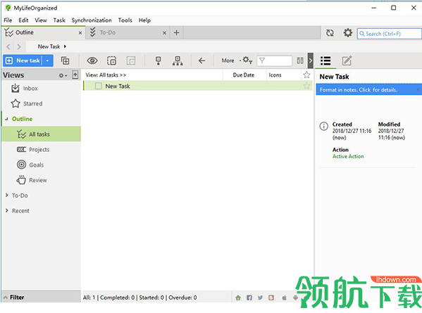Click the hierarchy tree toolbar icon
This screenshot has height=313, width=422.
[x=178, y=60]
